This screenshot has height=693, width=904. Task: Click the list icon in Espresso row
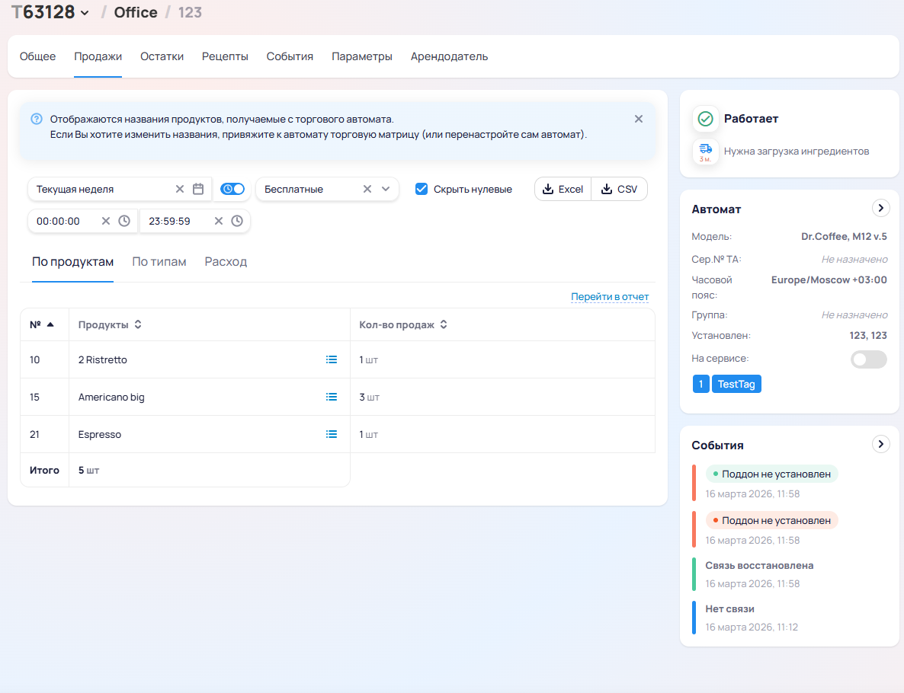pos(332,434)
